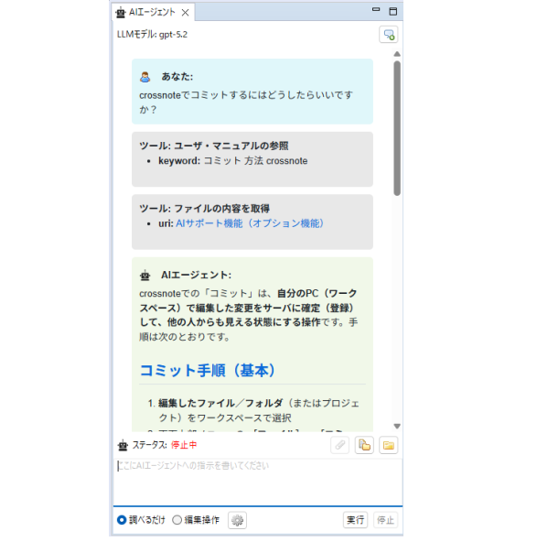Click the 停止 button
This screenshot has height=542, width=537.
click(385, 520)
